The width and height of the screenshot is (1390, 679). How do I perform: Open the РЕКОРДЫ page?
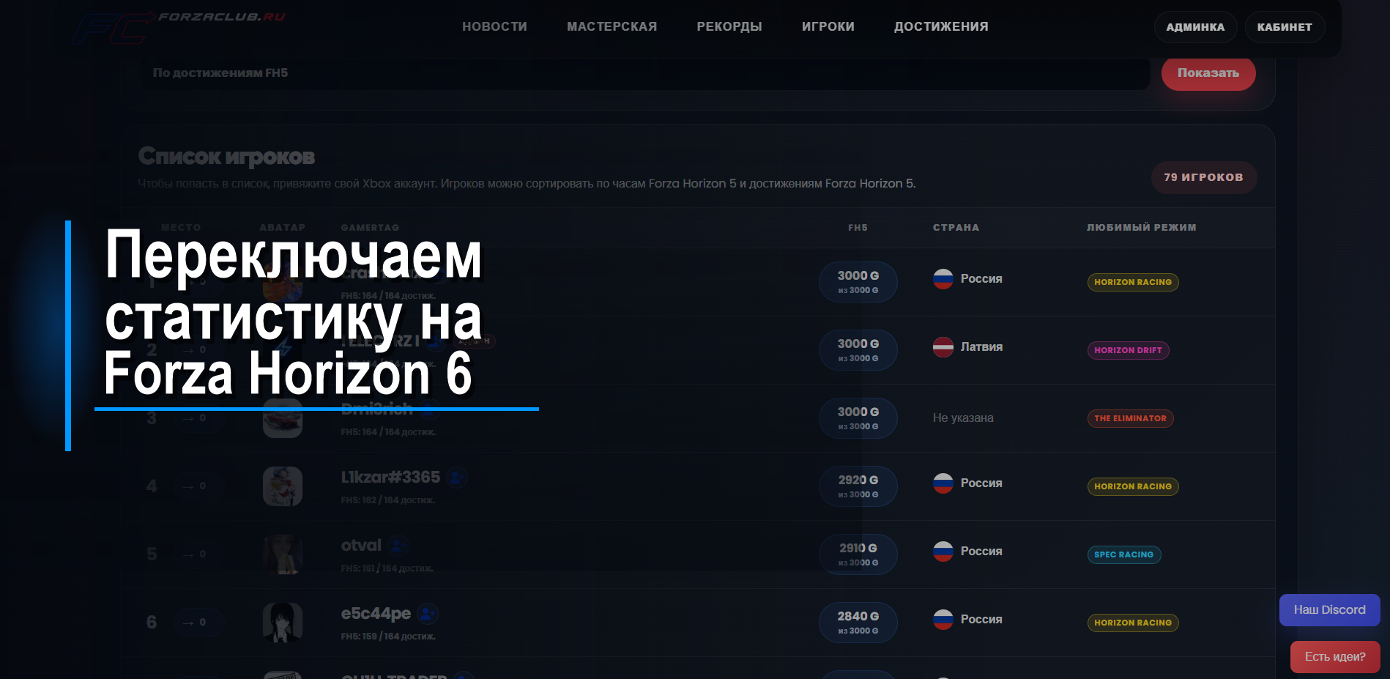point(729,26)
